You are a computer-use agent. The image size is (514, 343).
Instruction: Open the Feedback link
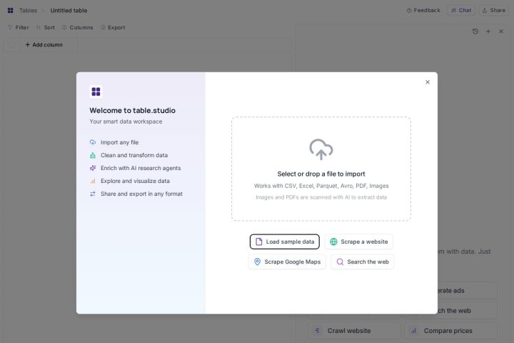[423, 11]
